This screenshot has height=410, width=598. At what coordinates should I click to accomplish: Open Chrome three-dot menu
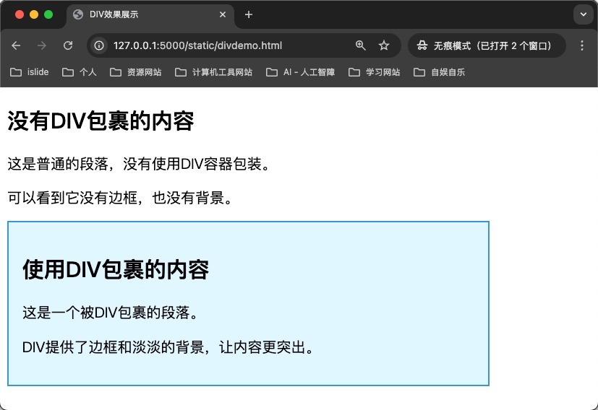582,45
